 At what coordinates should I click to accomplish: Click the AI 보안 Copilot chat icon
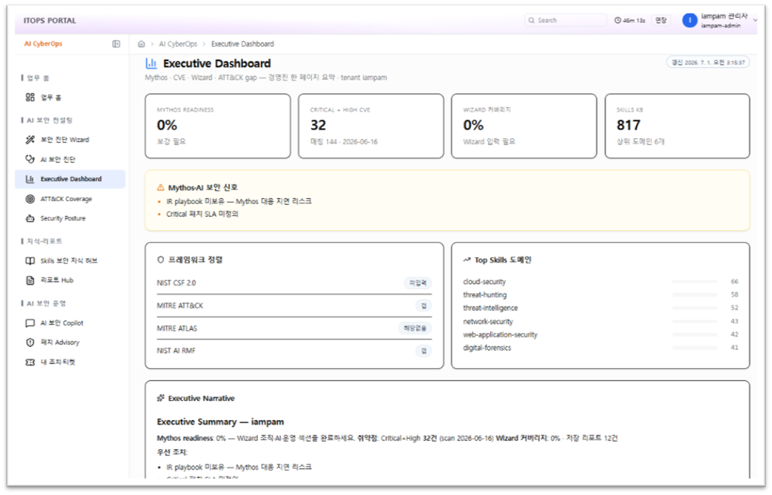pyautogui.click(x=30, y=323)
